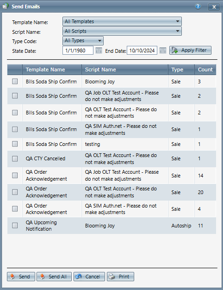Click the blue help question mark icon
Screen dimensions: 223x290
(x=198, y=6)
